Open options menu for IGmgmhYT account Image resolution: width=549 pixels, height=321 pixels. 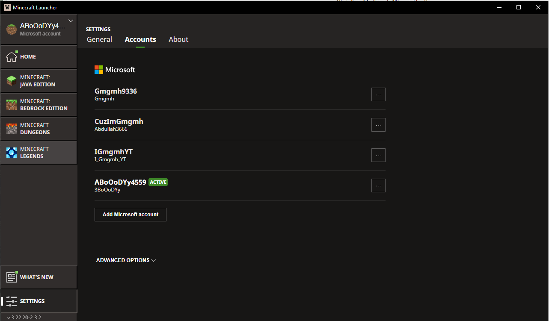(x=378, y=155)
